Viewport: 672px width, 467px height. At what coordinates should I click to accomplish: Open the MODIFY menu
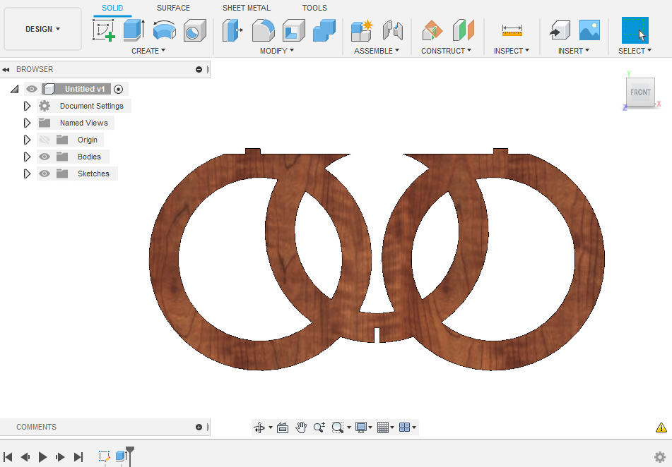click(276, 51)
